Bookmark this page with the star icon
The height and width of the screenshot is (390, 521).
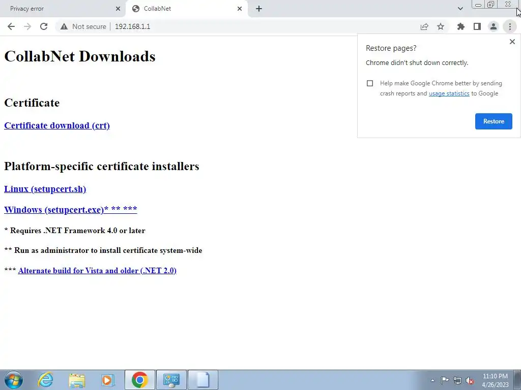coord(441,26)
